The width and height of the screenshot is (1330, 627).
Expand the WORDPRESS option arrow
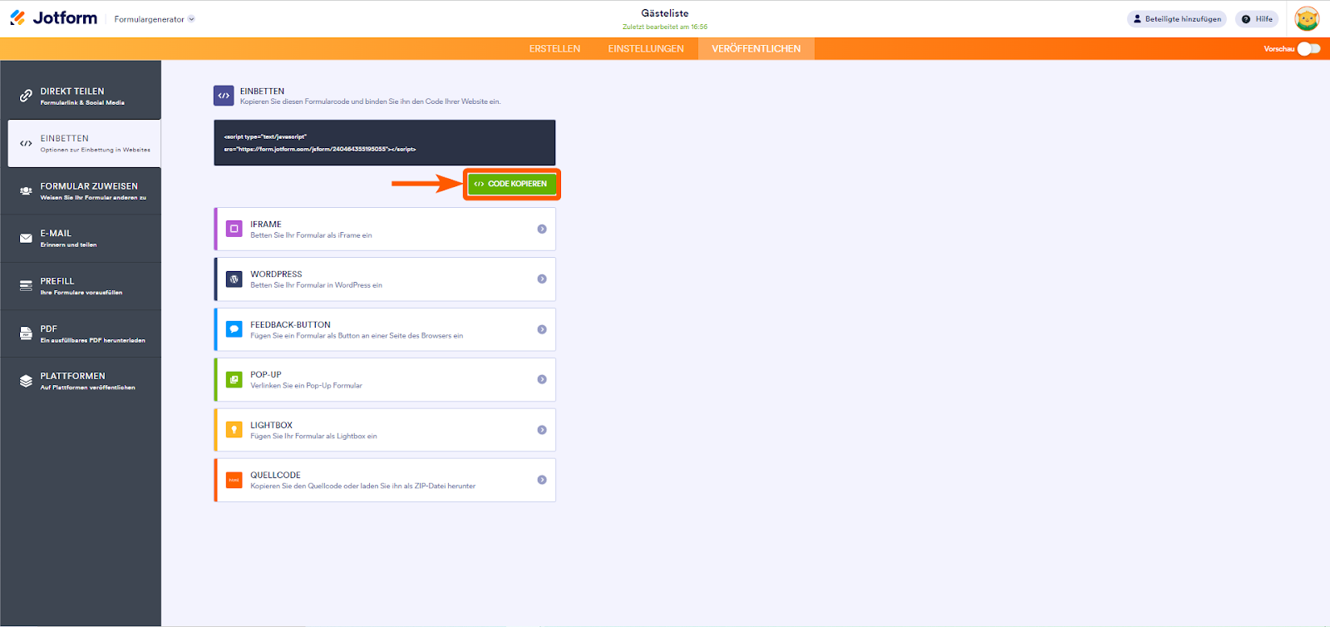542,279
